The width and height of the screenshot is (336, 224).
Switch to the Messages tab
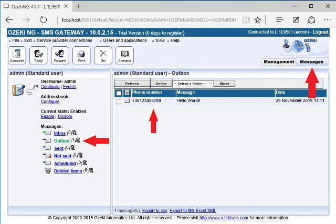tap(311, 62)
